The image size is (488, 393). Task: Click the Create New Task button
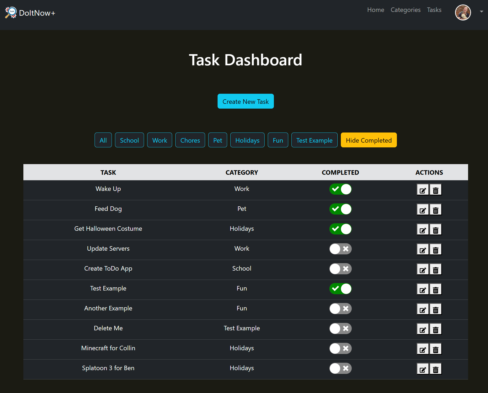click(x=245, y=101)
